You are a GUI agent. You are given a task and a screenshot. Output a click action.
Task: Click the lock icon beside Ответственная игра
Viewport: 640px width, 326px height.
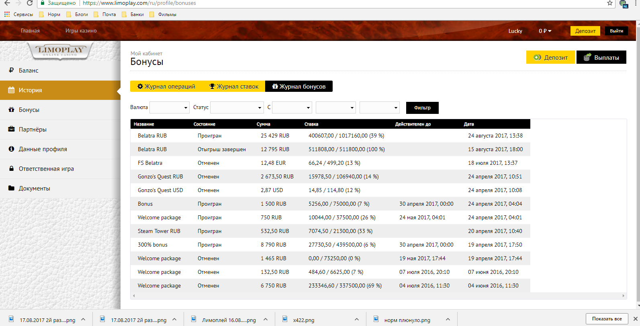[11, 168]
